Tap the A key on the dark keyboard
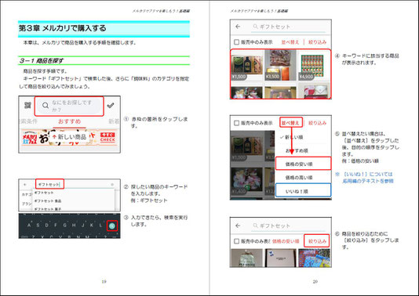Image resolution: width=419 pixels, height=296 pixels. (29, 225)
